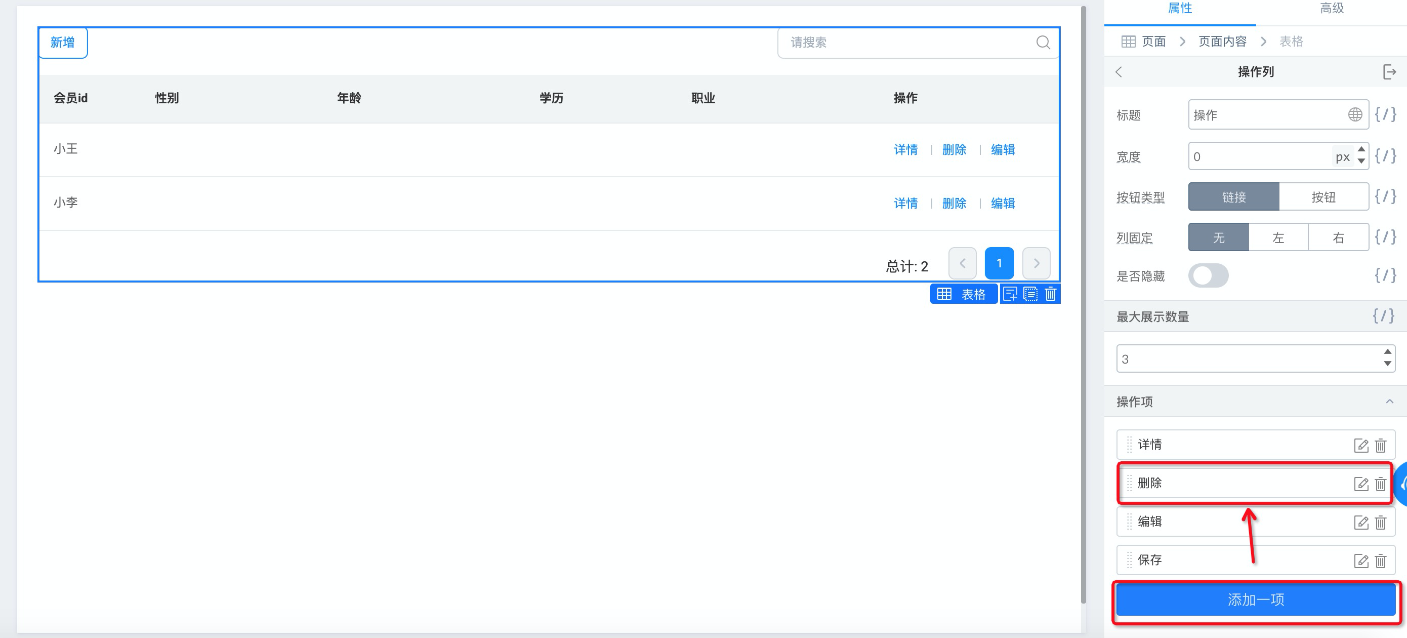Viewport: 1407px width, 638px height.
Task: Click copy icon in 表格 toolbar
Action: [1030, 294]
